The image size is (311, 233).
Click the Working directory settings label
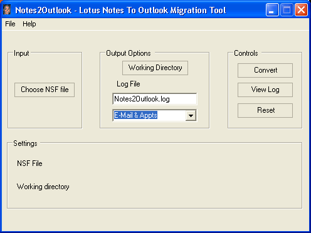(43, 187)
